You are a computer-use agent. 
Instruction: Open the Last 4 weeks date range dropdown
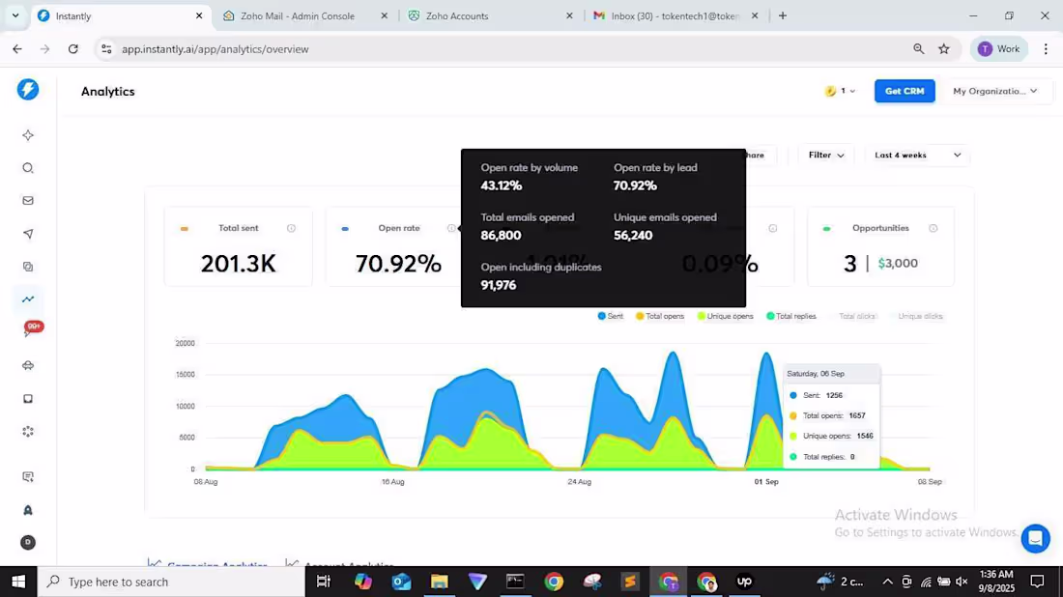click(x=917, y=156)
